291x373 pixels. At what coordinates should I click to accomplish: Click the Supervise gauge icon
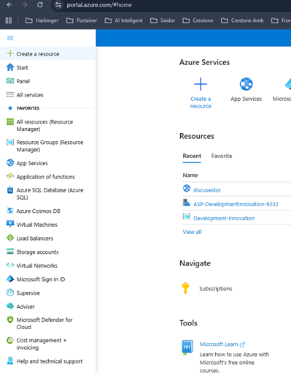tap(10, 293)
